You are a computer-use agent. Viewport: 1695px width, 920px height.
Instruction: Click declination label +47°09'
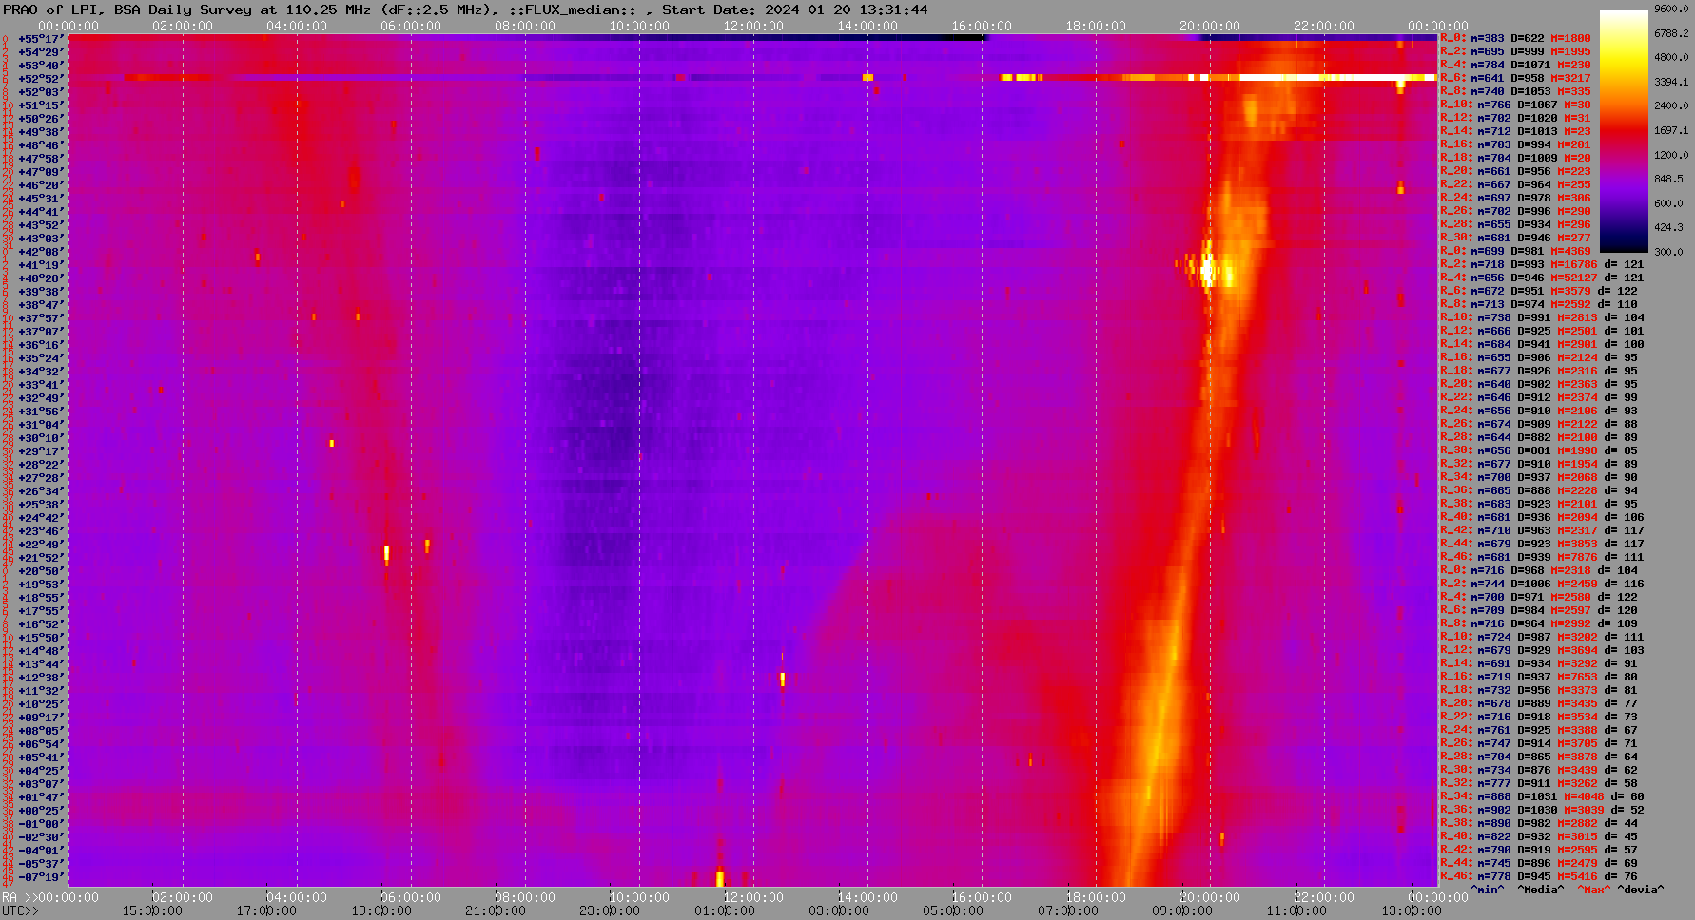point(41,171)
